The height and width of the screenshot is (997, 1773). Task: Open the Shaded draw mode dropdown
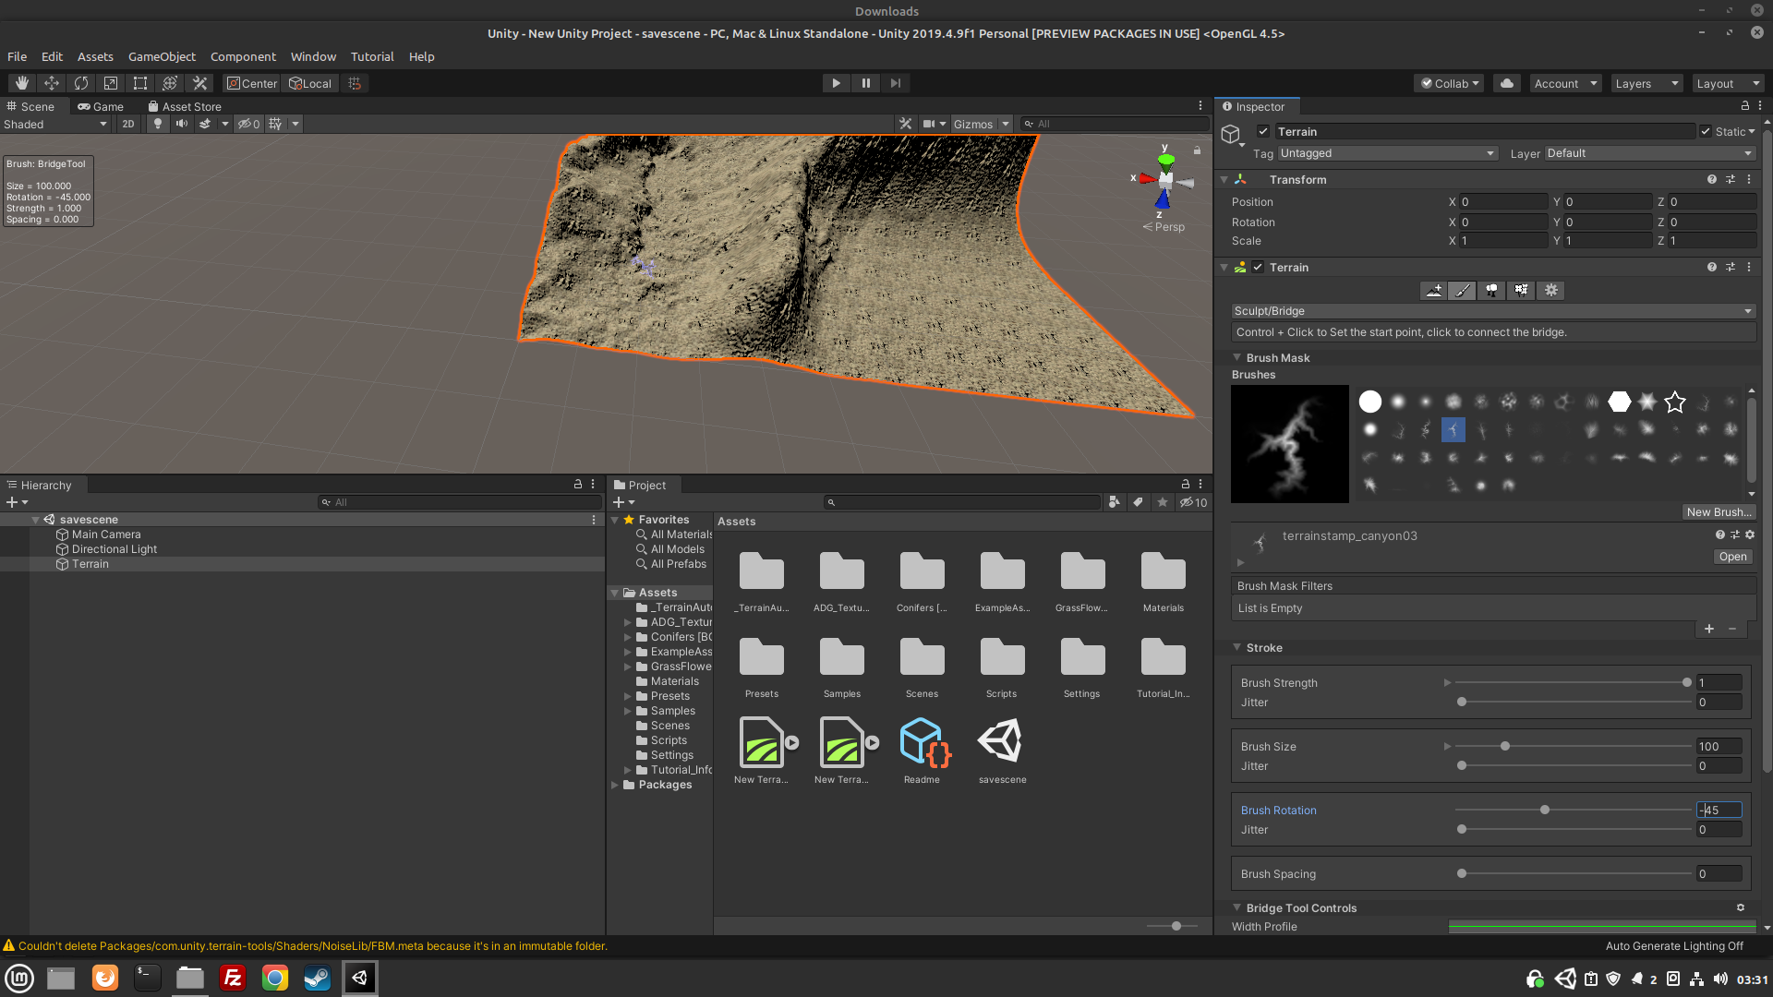(x=55, y=124)
